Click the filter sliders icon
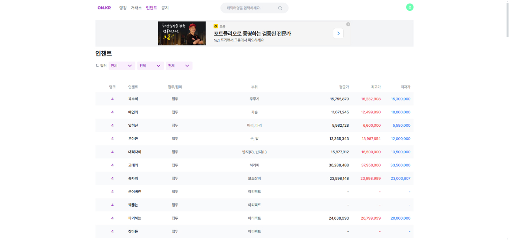Screen dimensions: 509x241 tap(97, 66)
